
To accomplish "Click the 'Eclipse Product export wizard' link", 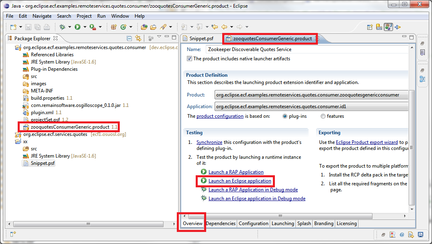I will tap(367, 142).
